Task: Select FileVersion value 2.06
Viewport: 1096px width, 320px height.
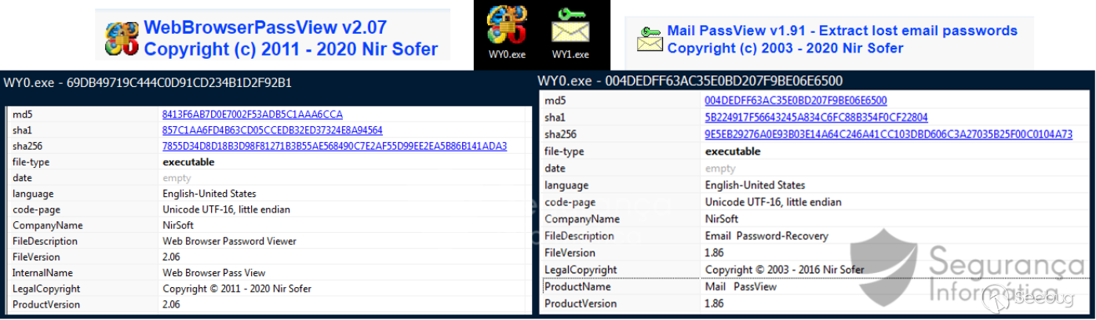Action: point(172,256)
